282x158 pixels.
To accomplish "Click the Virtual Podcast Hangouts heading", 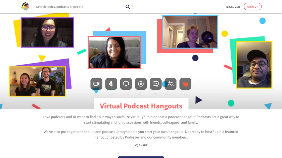I will [x=141, y=106].
